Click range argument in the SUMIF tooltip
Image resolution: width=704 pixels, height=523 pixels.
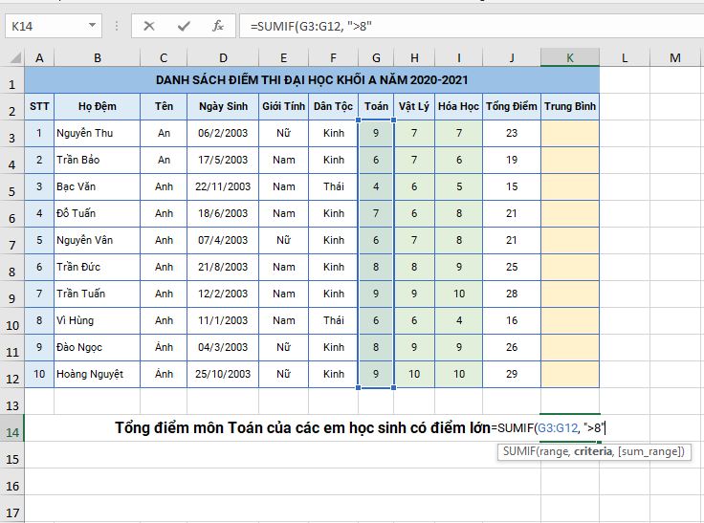pyautogui.click(x=553, y=451)
